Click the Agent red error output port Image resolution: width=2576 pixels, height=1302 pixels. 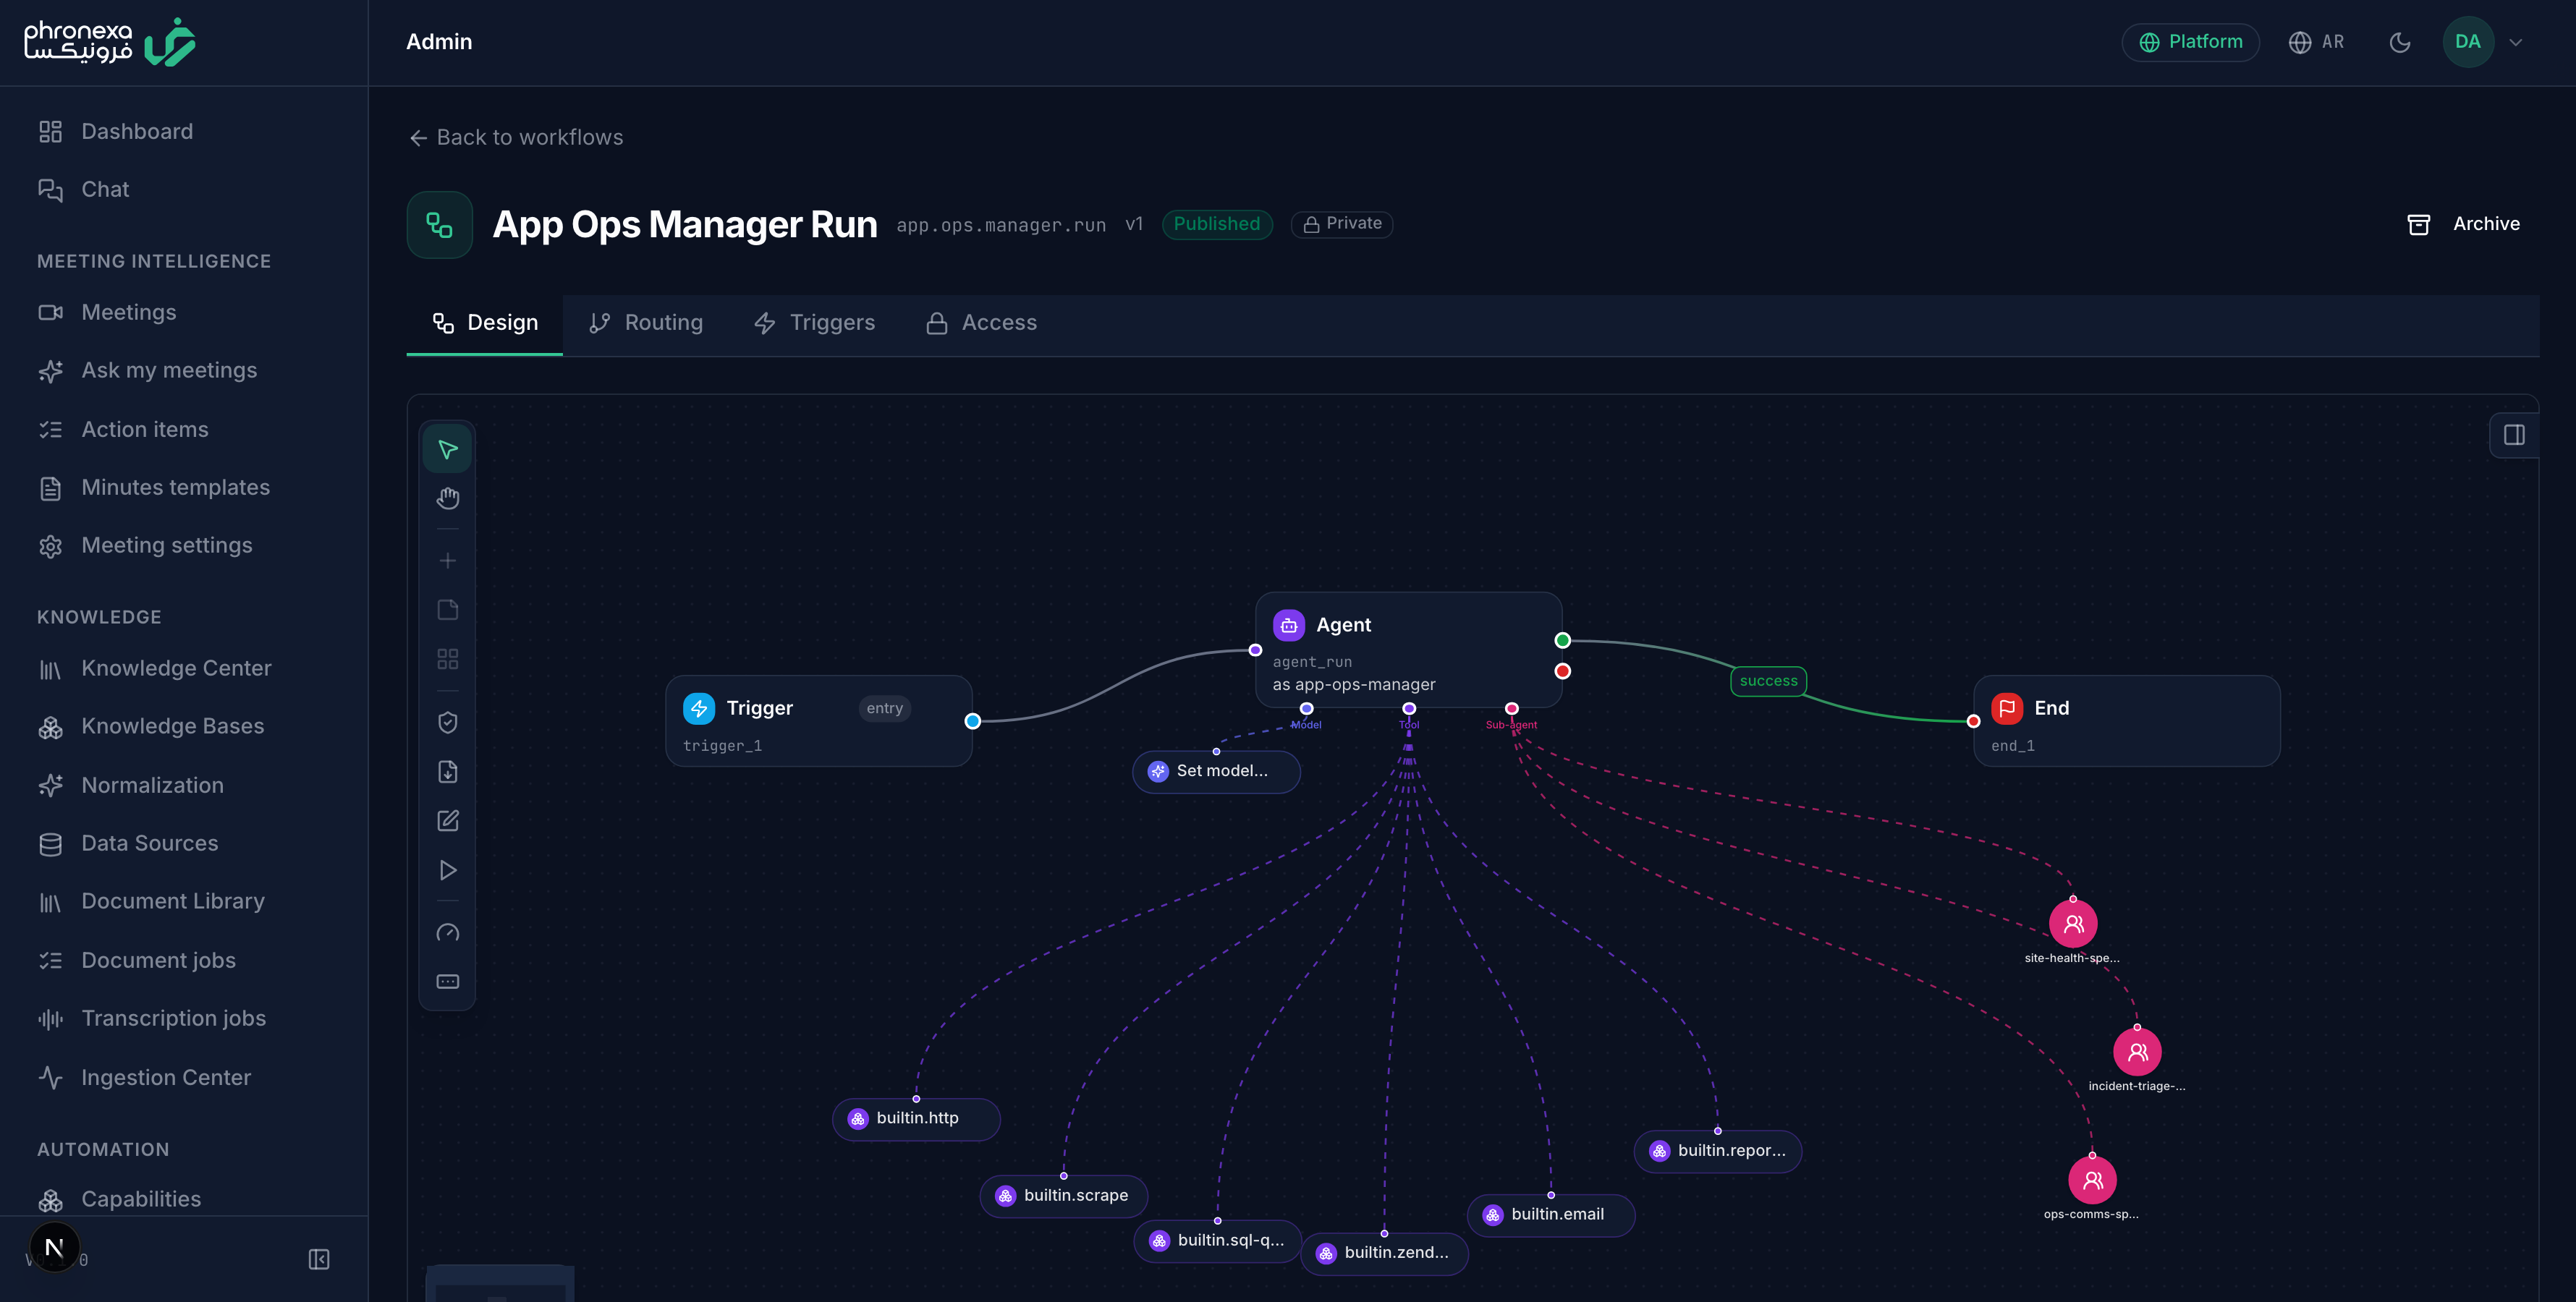(x=1562, y=671)
